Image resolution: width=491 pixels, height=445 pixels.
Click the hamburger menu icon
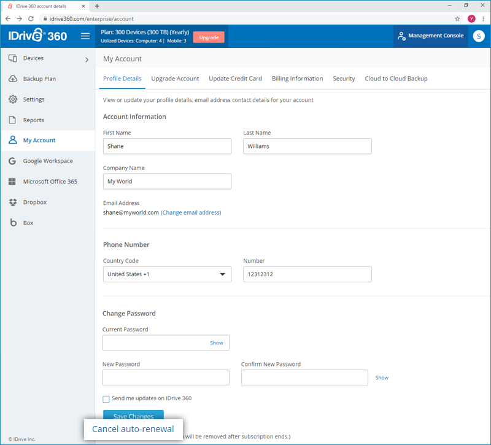(x=85, y=36)
